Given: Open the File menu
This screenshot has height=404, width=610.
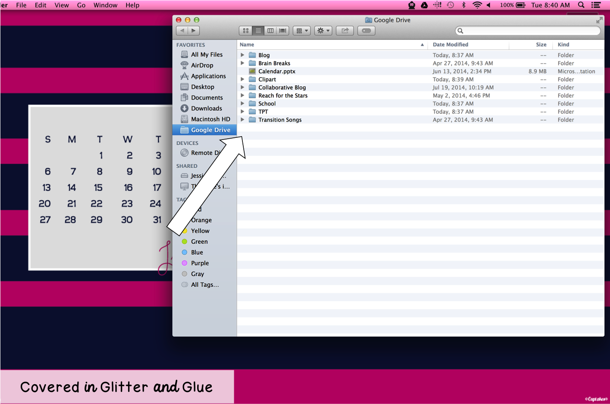Looking at the screenshot, I should tap(21, 5).
